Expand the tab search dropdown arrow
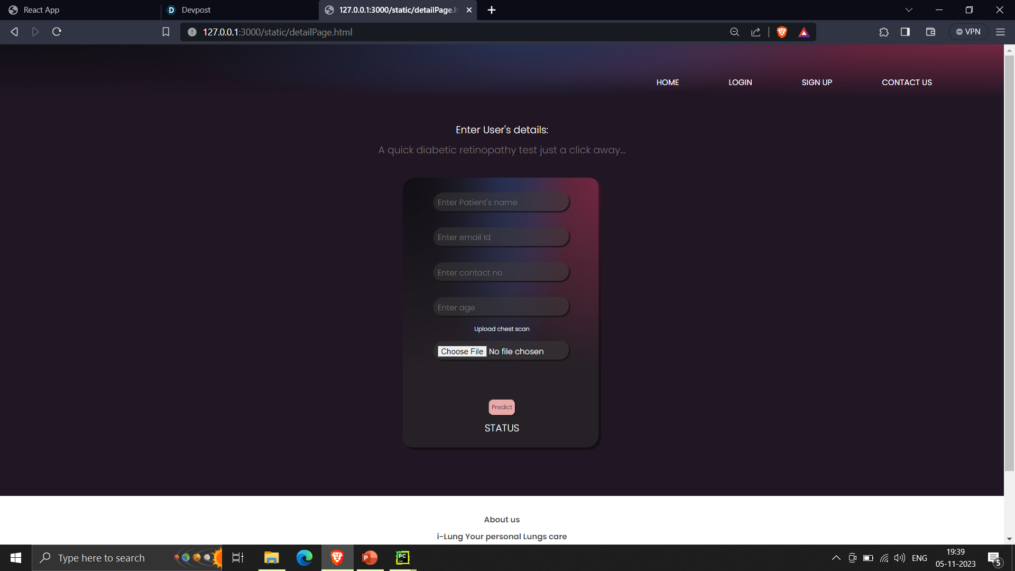Image resolution: width=1015 pixels, height=571 pixels. coord(909,10)
